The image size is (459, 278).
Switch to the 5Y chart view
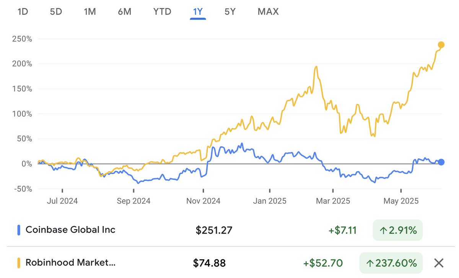tap(230, 11)
